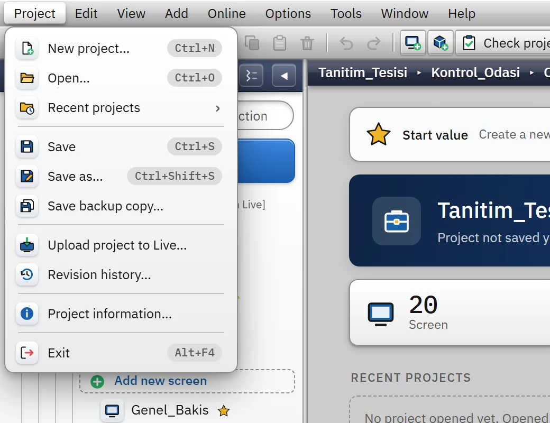
Task: Click the Save floppy disk icon
Action: (x=27, y=146)
